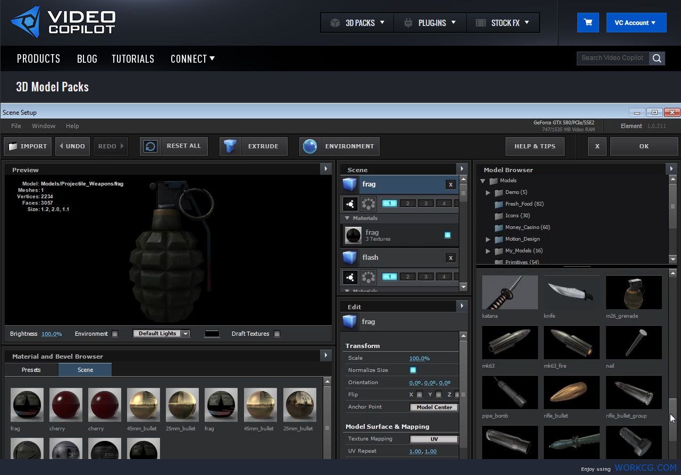Open the shopping cart
Viewport: 681px width, 475px height.
point(588,23)
